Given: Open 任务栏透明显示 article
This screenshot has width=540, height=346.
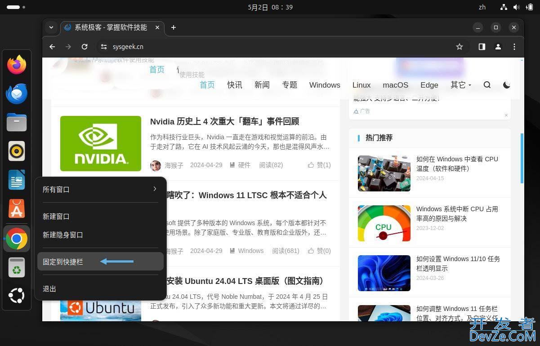Looking at the screenshot, I should [458, 263].
